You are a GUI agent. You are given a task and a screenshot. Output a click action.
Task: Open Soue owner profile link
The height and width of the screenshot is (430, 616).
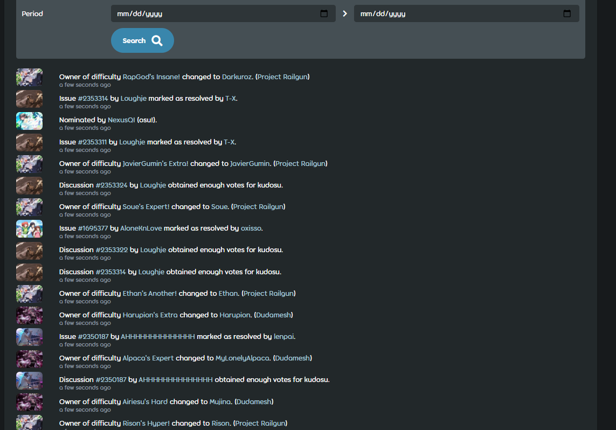[x=219, y=207]
